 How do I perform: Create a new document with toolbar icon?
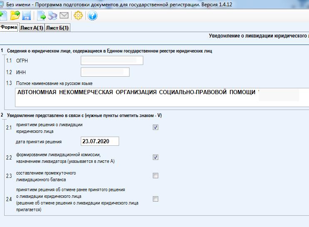point(3,16)
